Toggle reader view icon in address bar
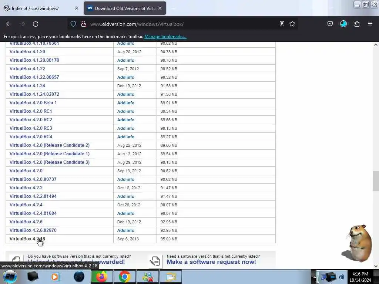Image resolution: width=379 pixels, height=284 pixels. [x=282, y=24]
